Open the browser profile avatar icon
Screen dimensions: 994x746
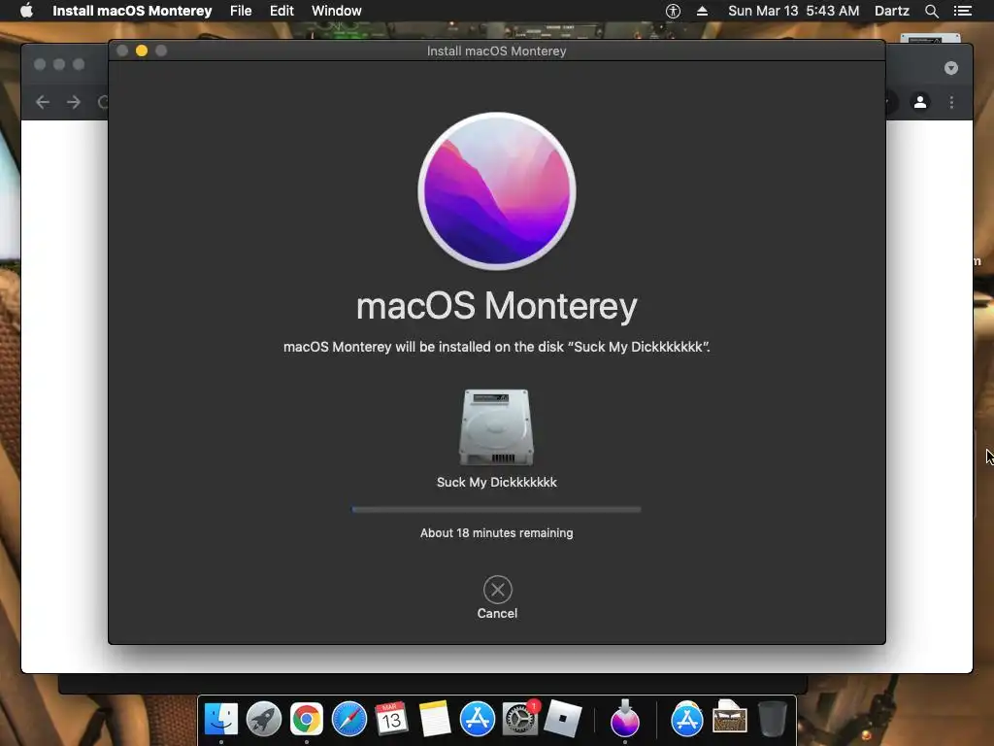pos(920,101)
